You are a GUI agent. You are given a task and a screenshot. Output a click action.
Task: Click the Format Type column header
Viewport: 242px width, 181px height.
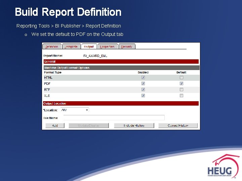[x=53, y=72]
